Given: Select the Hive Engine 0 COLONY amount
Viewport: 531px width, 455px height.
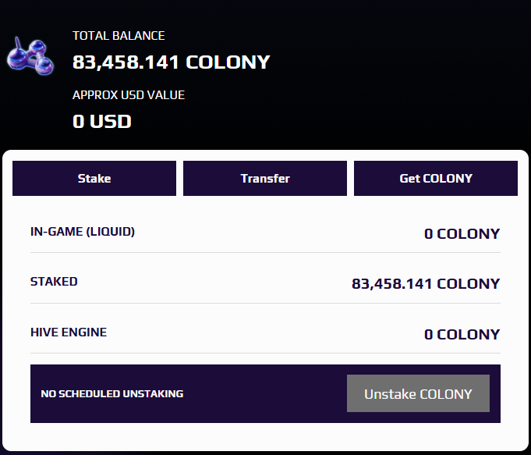Looking at the screenshot, I should [x=462, y=334].
